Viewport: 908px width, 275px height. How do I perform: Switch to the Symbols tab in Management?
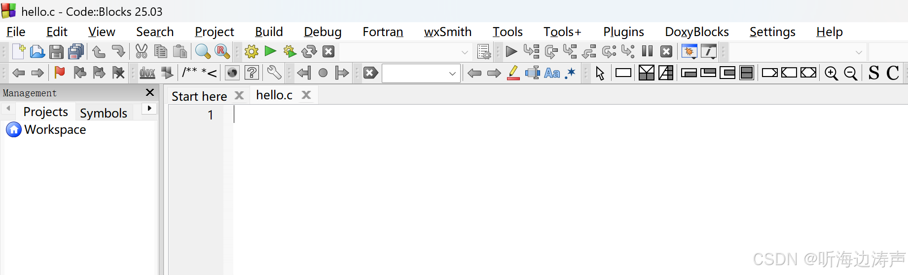[x=104, y=113]
